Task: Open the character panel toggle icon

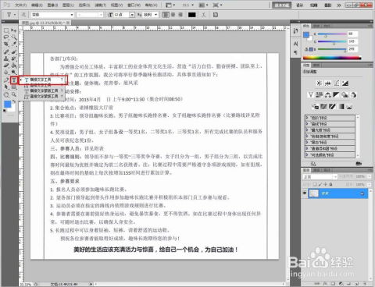Action: 216,15
